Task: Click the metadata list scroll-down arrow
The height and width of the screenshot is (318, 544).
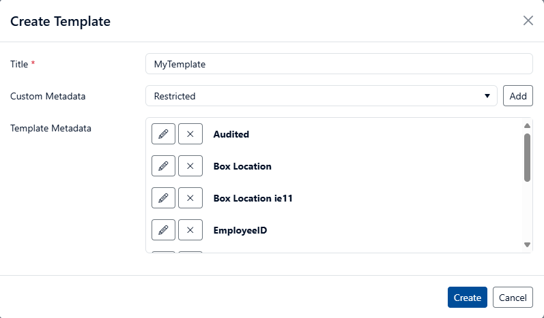Action: (x=528, y=244)
